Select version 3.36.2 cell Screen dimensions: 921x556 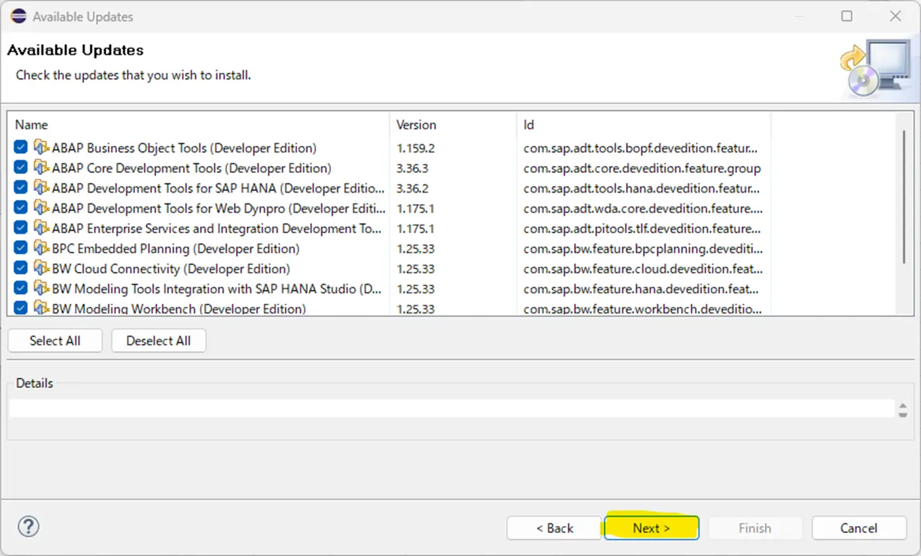pyautogui.click(x=412, y=188)
